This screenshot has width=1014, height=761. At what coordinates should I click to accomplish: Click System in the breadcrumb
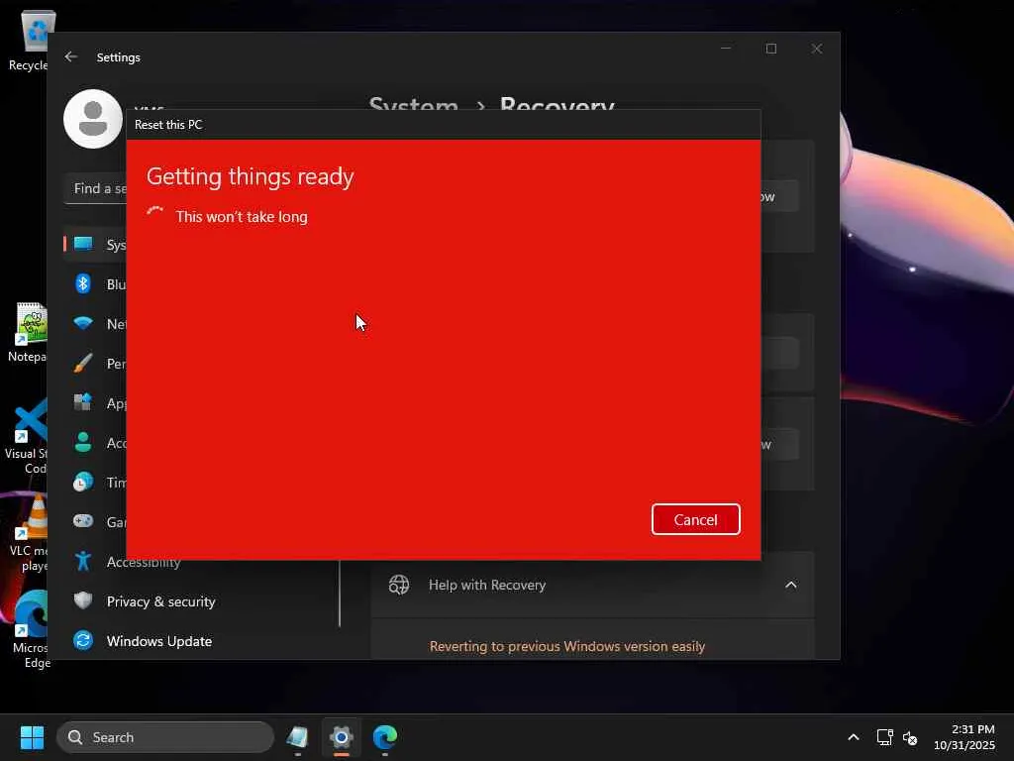413,103
